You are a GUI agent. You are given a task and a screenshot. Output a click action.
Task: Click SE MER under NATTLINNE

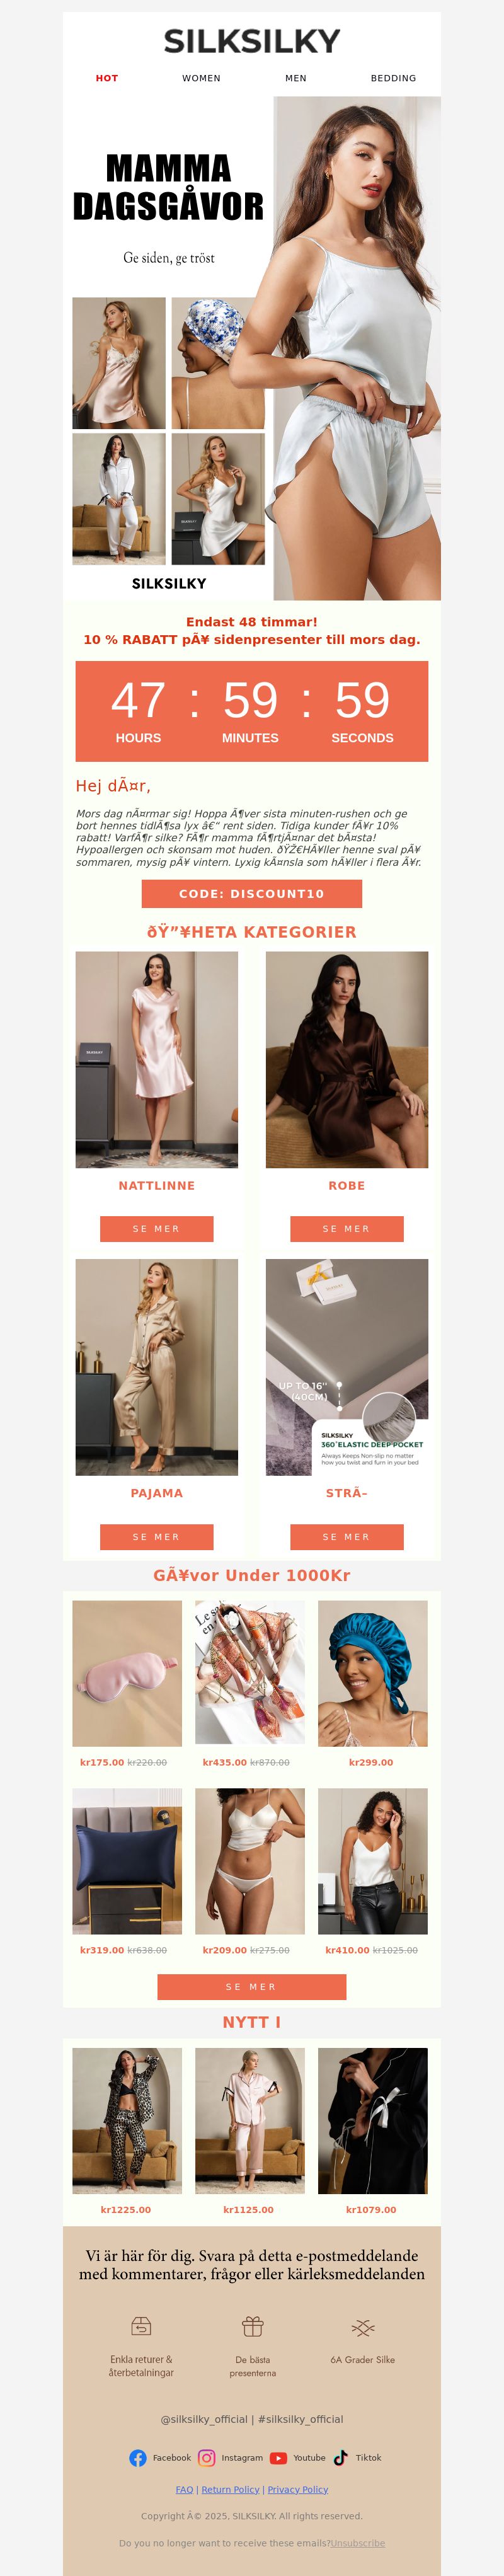[157, 1228]
